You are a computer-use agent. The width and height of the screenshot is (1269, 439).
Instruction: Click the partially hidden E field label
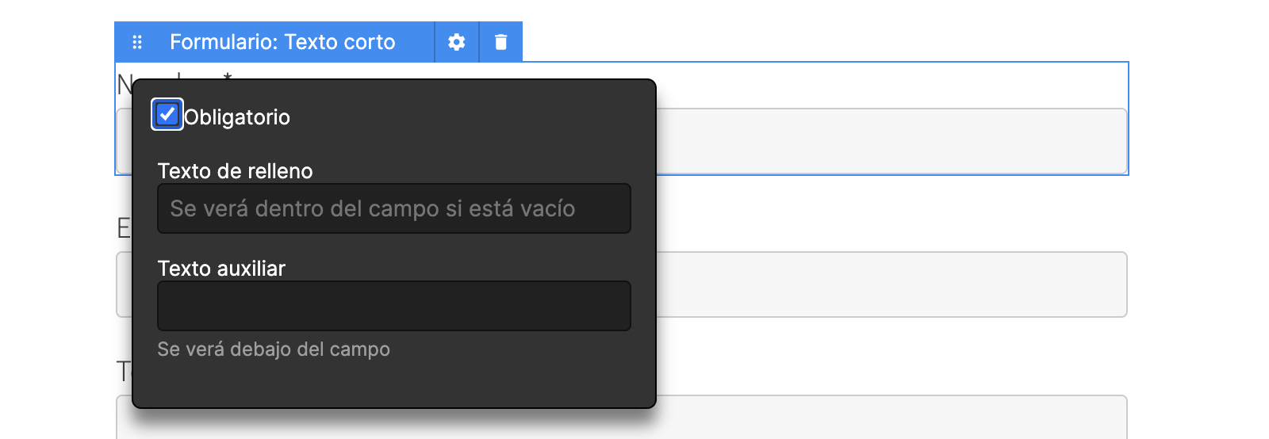point(124,228)
